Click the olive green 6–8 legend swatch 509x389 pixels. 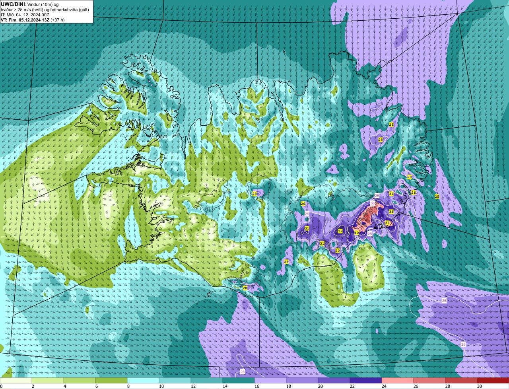[x=111, y=380]
